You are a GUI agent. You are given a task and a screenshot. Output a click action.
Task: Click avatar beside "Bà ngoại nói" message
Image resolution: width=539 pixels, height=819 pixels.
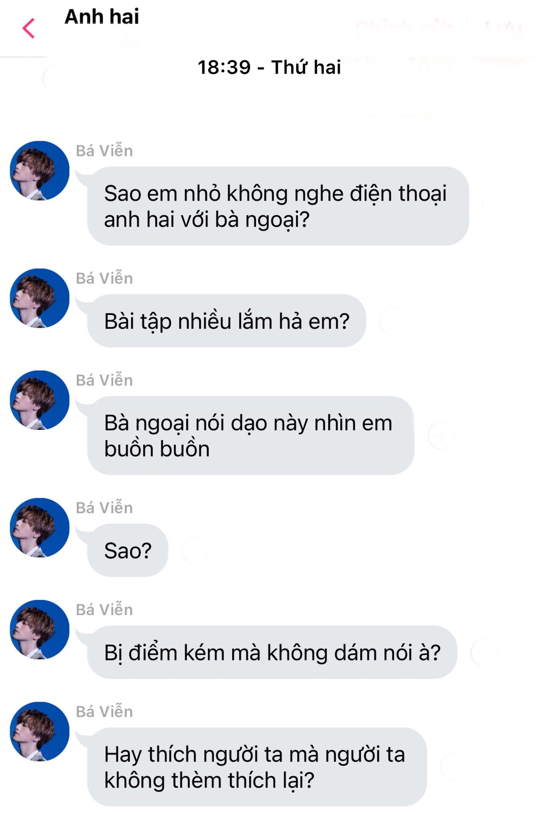coord(40,400)
